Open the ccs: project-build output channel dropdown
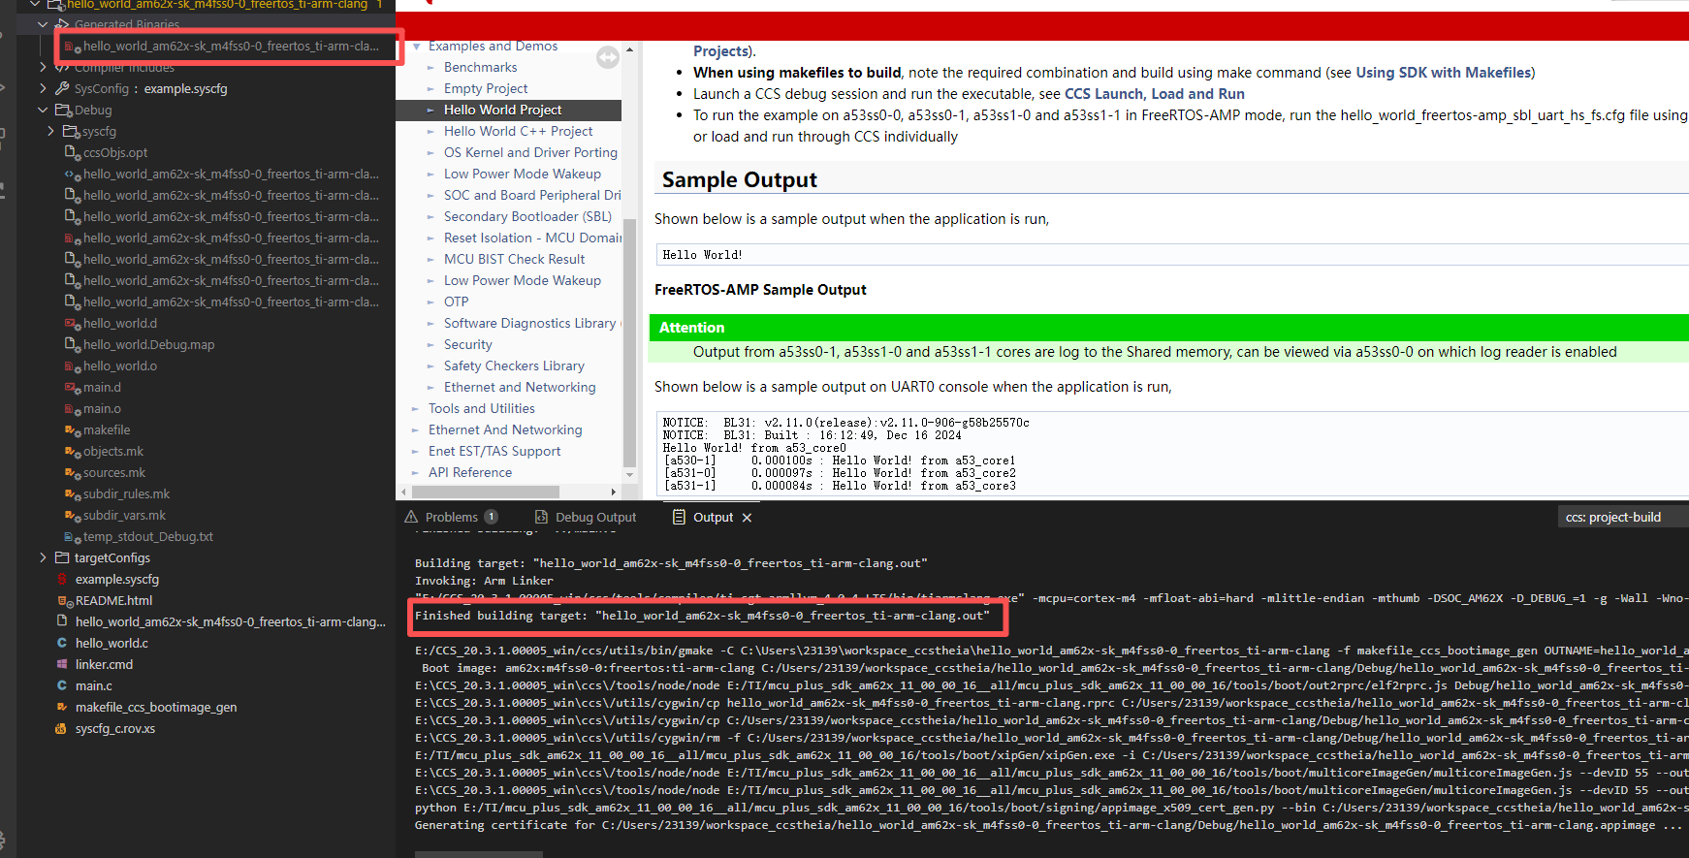The image size is (1689, 858). coord(1622,517)
